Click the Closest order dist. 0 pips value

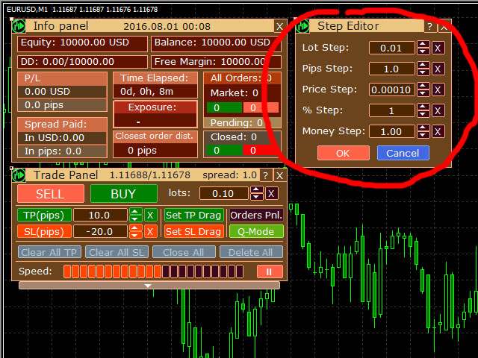(x=142, y=151)
